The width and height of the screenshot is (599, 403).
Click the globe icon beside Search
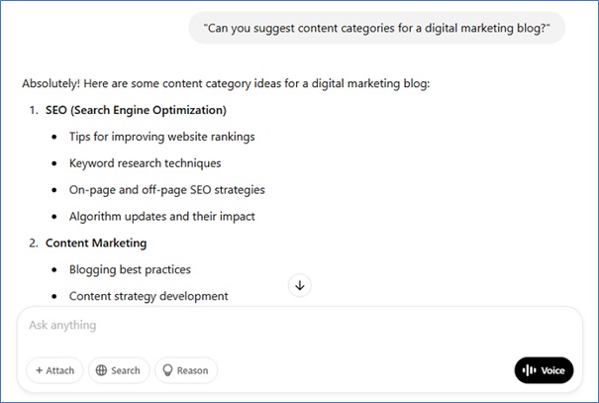click(x=101, y=370)
